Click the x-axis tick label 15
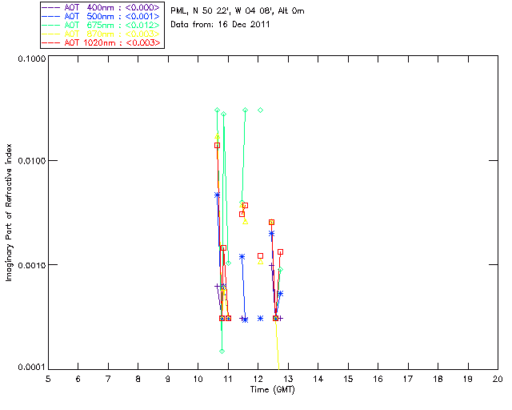This screenshot has height=410, width=512. coord(348,379)
